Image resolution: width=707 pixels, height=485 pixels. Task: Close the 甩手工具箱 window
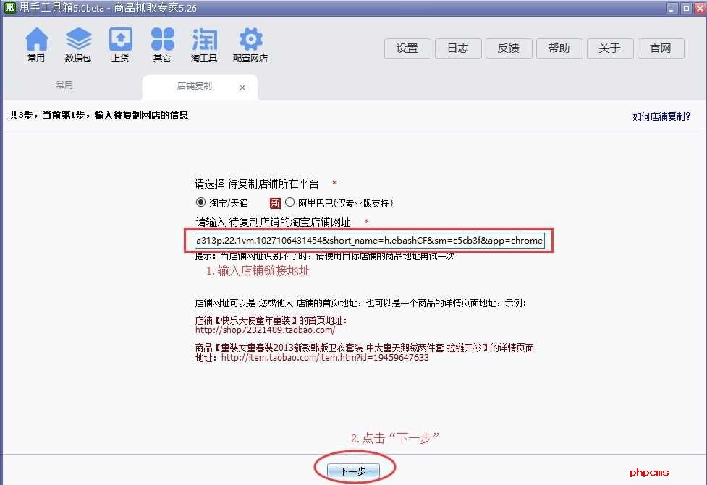click(x=699, y=8)
